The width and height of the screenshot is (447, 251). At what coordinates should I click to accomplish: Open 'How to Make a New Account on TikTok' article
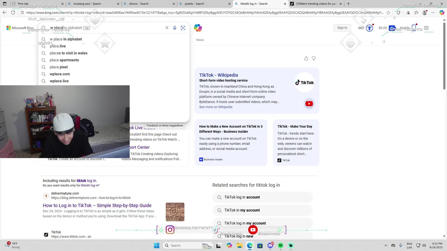(x=231, y=129)
